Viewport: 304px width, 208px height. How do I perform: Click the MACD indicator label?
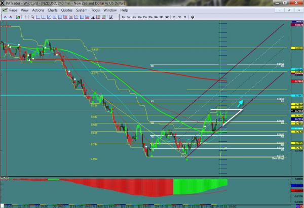(x=4, y=178)
